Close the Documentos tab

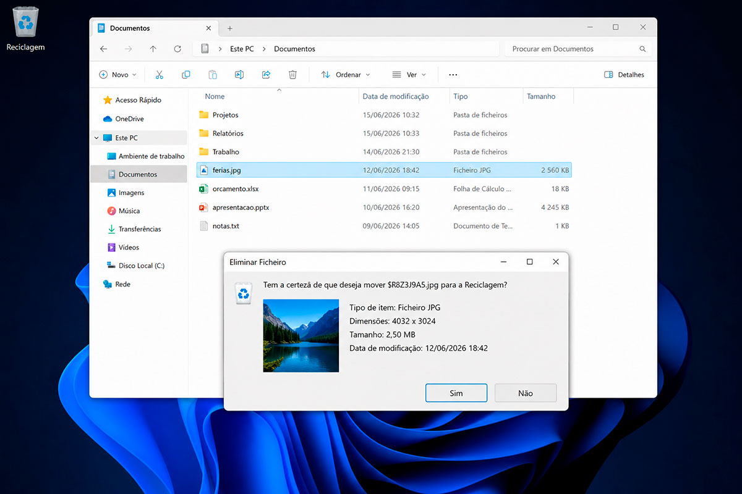pos(208,28)
